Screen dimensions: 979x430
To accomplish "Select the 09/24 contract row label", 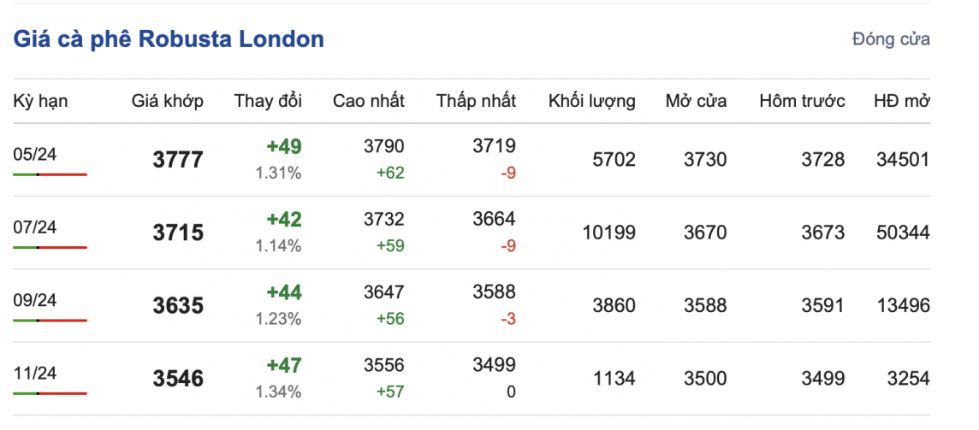I will [34, 300].
